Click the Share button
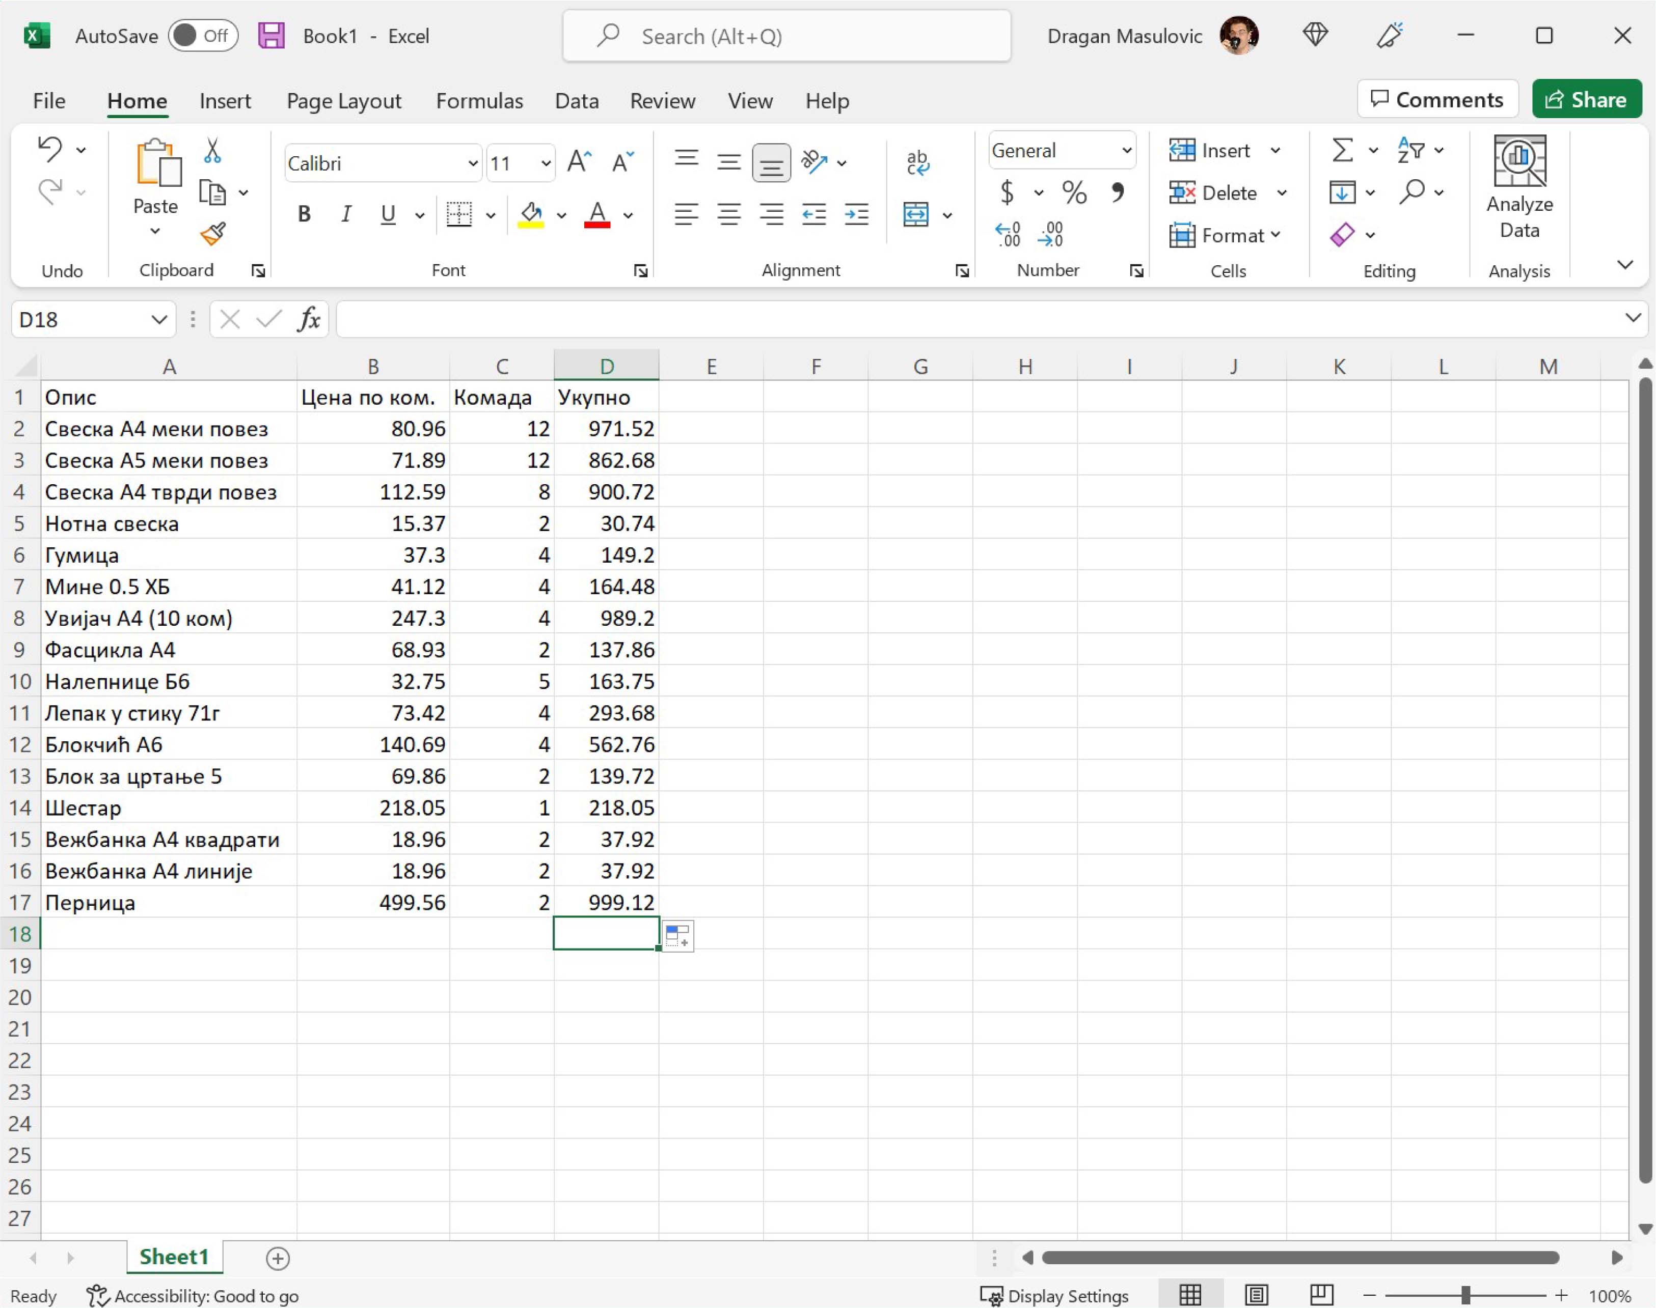 pyautogui.click(x=1586, y=100)
